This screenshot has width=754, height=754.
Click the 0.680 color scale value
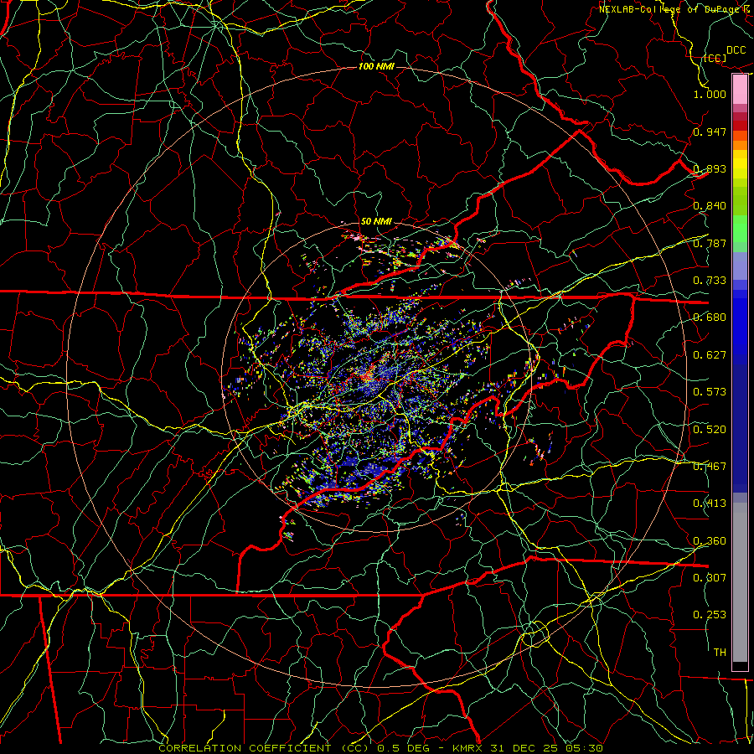coord(710,318)
